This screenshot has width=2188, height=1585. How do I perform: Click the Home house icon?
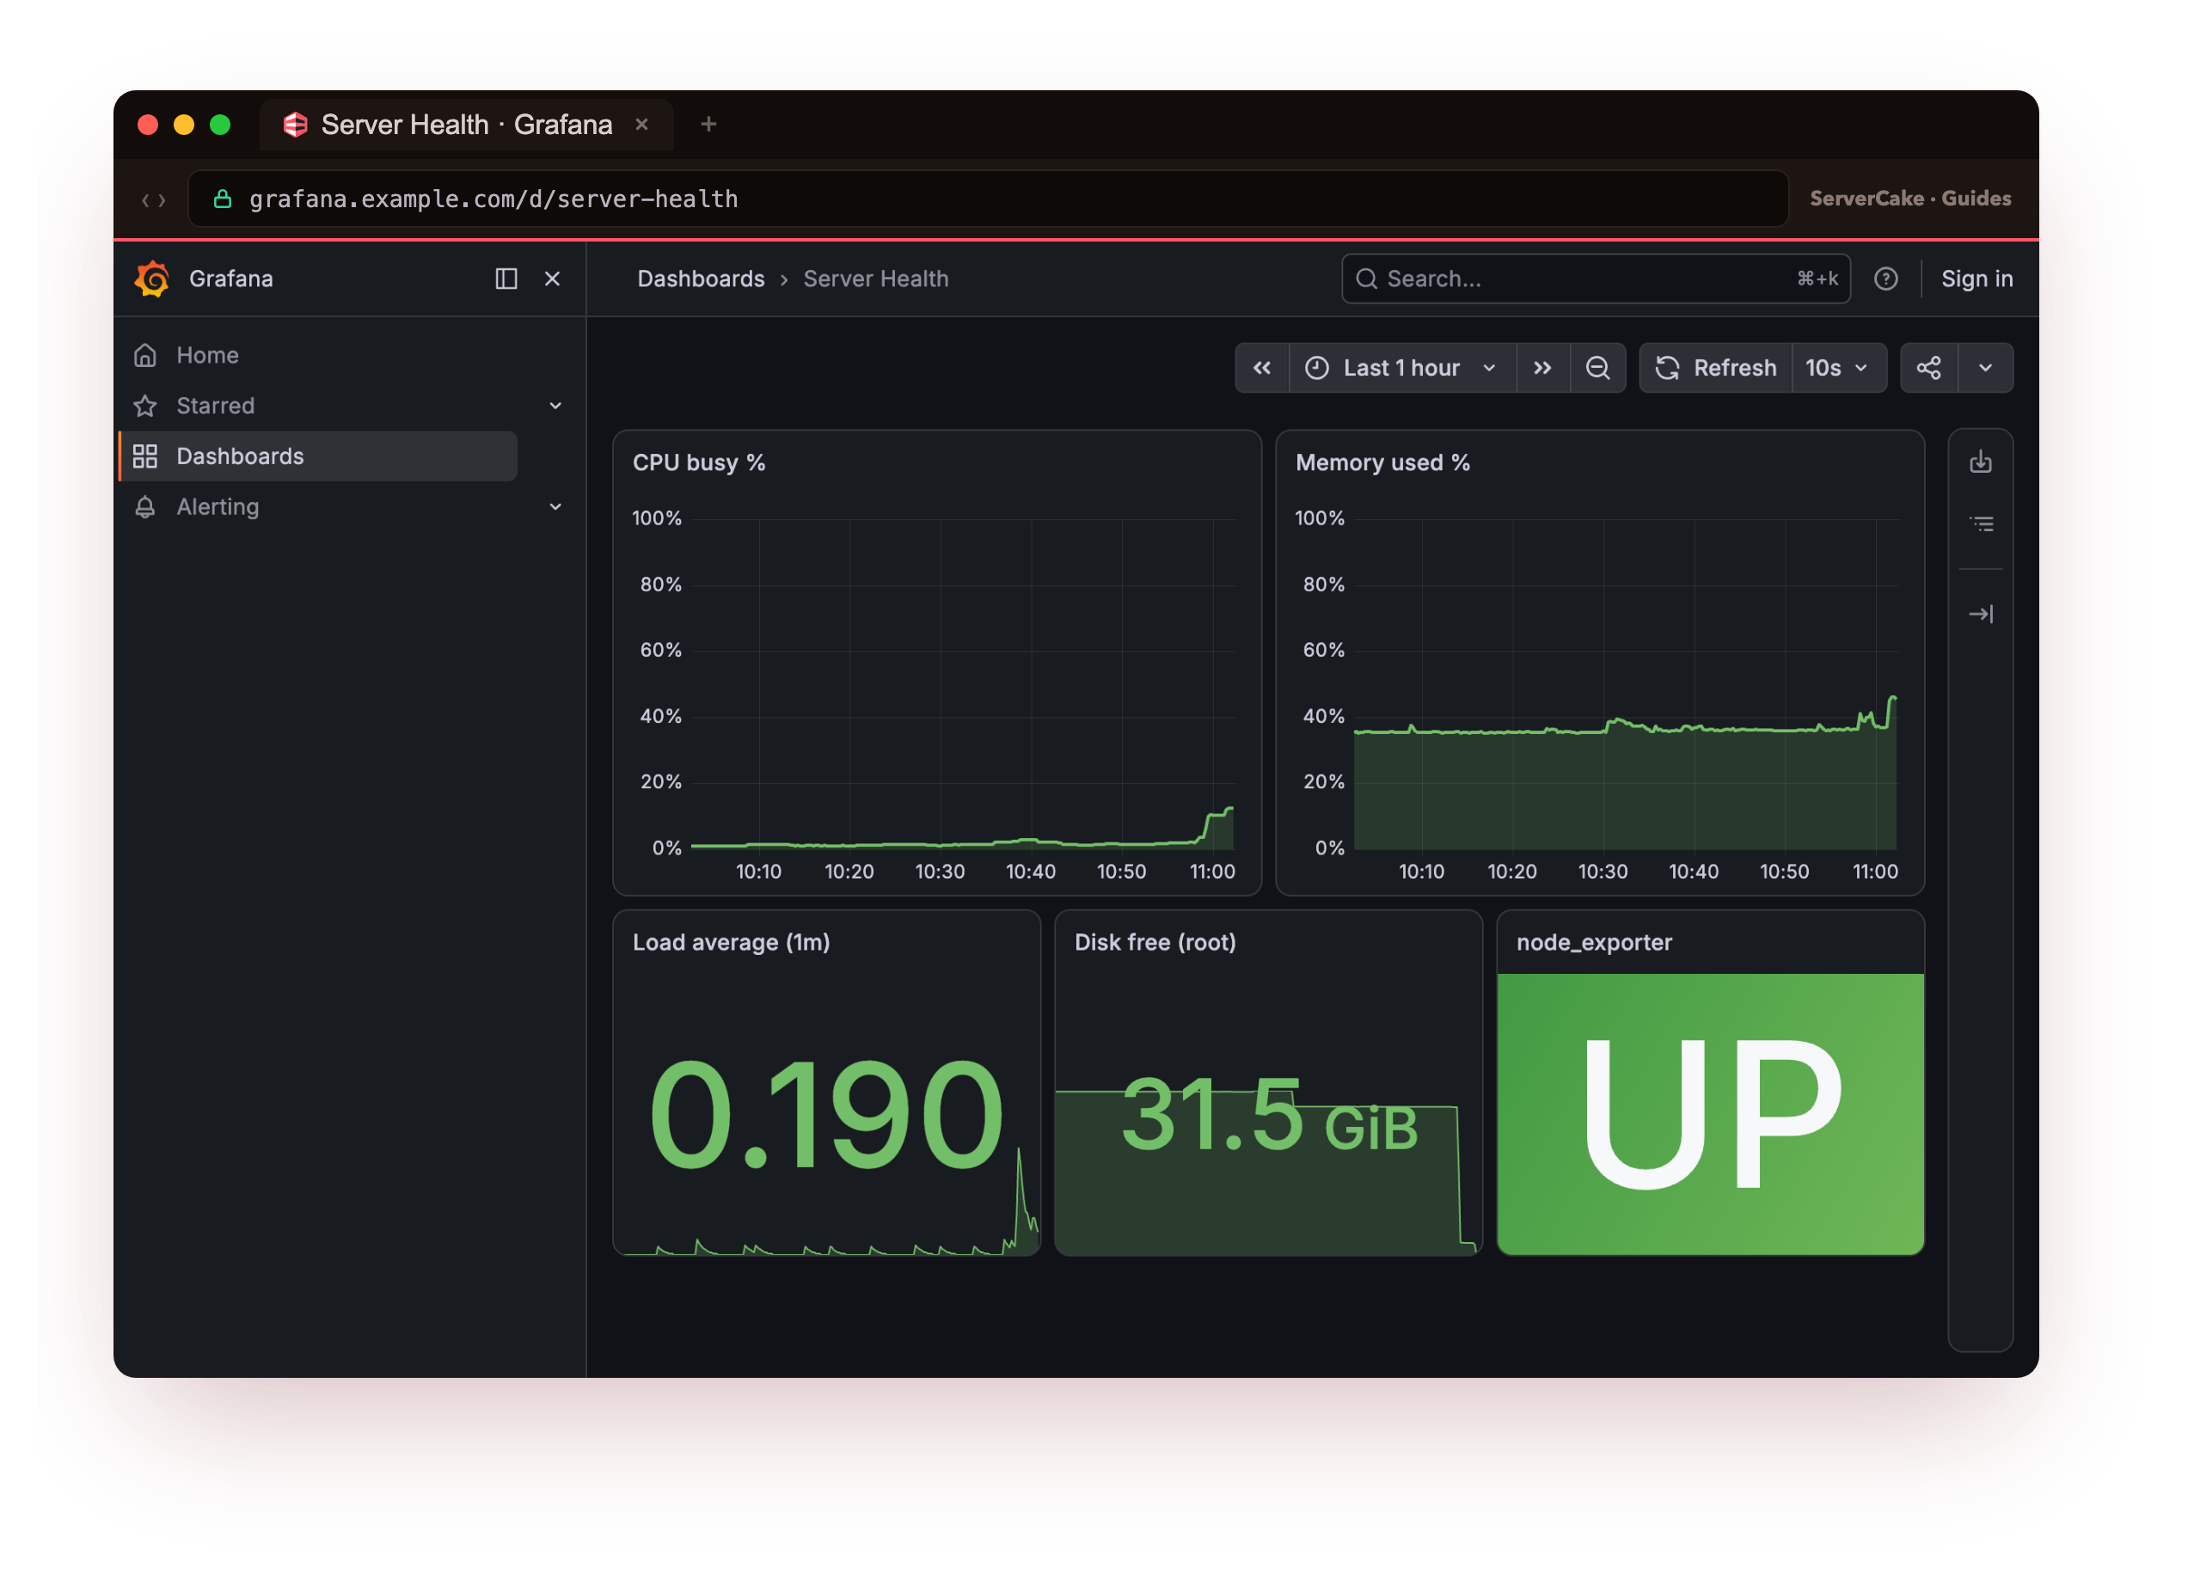(x=145, y=356)
